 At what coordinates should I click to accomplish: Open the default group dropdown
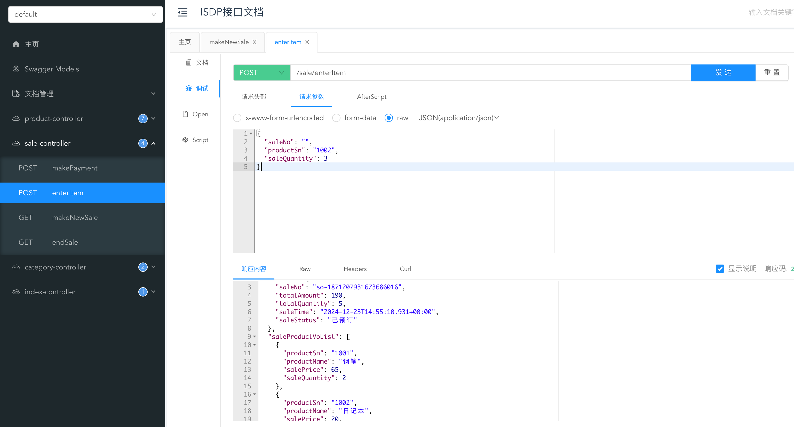[86, 14]
